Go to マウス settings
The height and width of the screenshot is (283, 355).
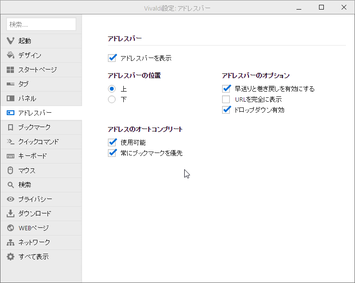point(41,170)
